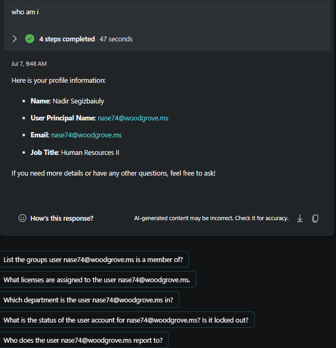The image size is (336, 348).
Task: Click the 'who am i' prompt text
Action: (25, 12)
